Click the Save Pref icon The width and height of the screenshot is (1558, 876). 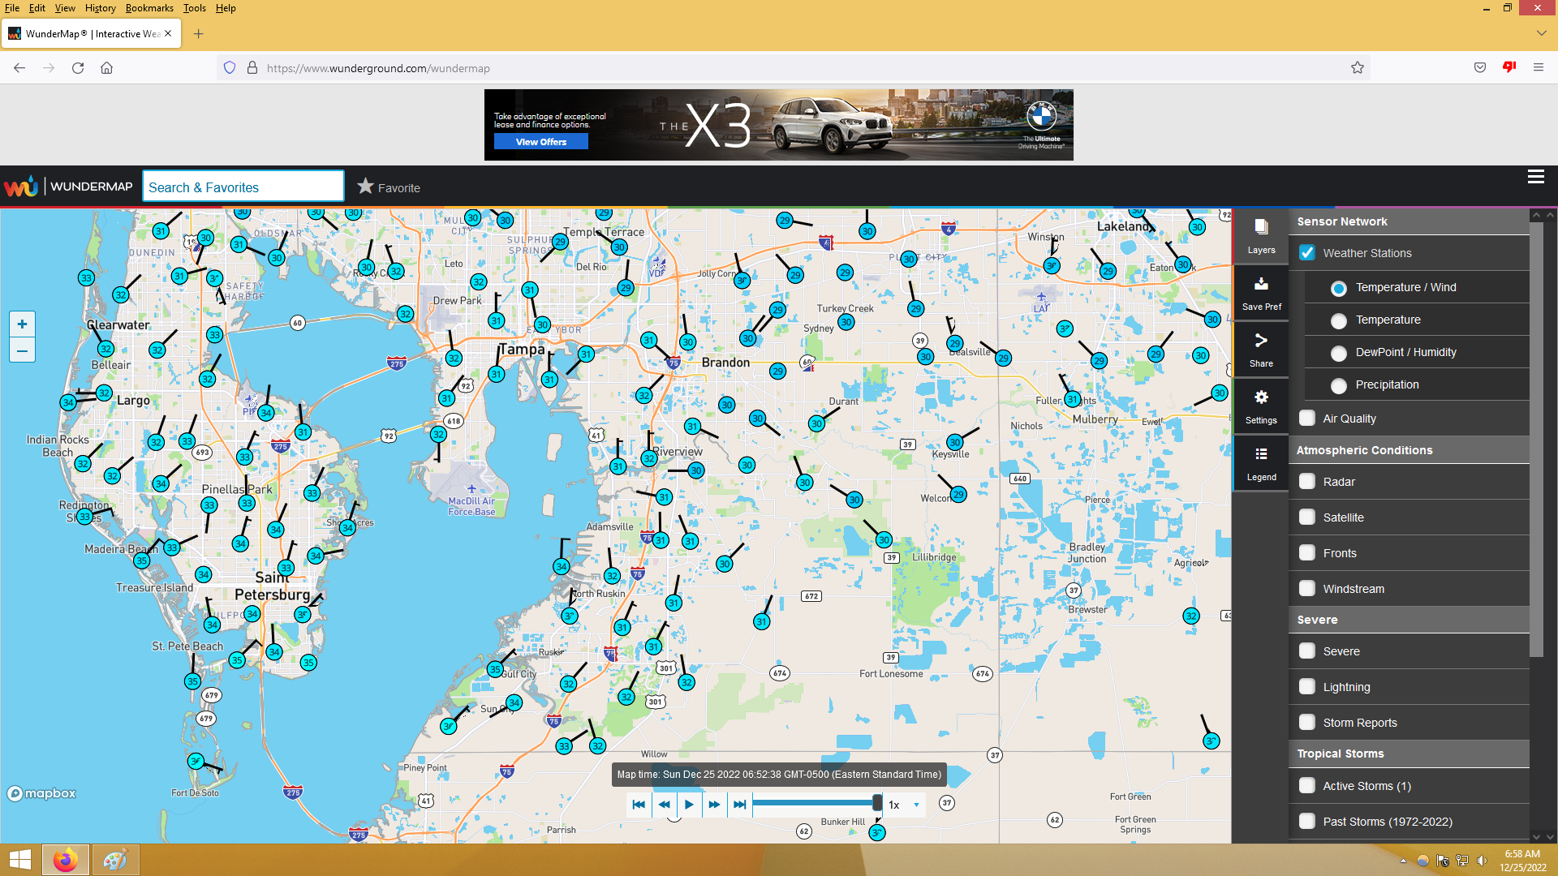click(x=1260, y=292)
